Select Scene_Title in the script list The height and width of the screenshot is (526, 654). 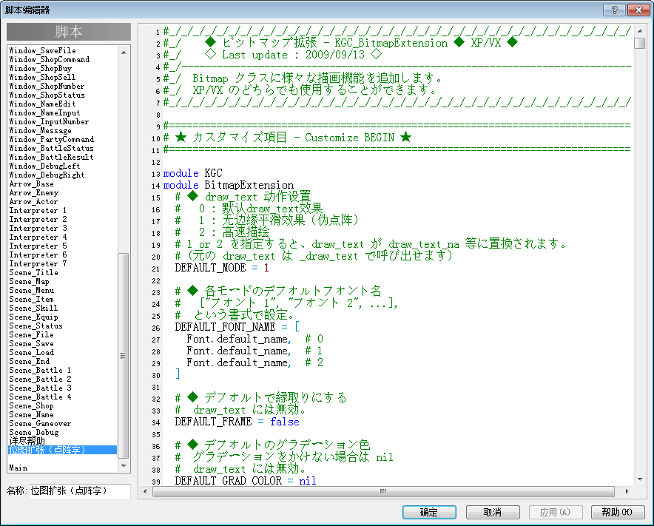34,272
